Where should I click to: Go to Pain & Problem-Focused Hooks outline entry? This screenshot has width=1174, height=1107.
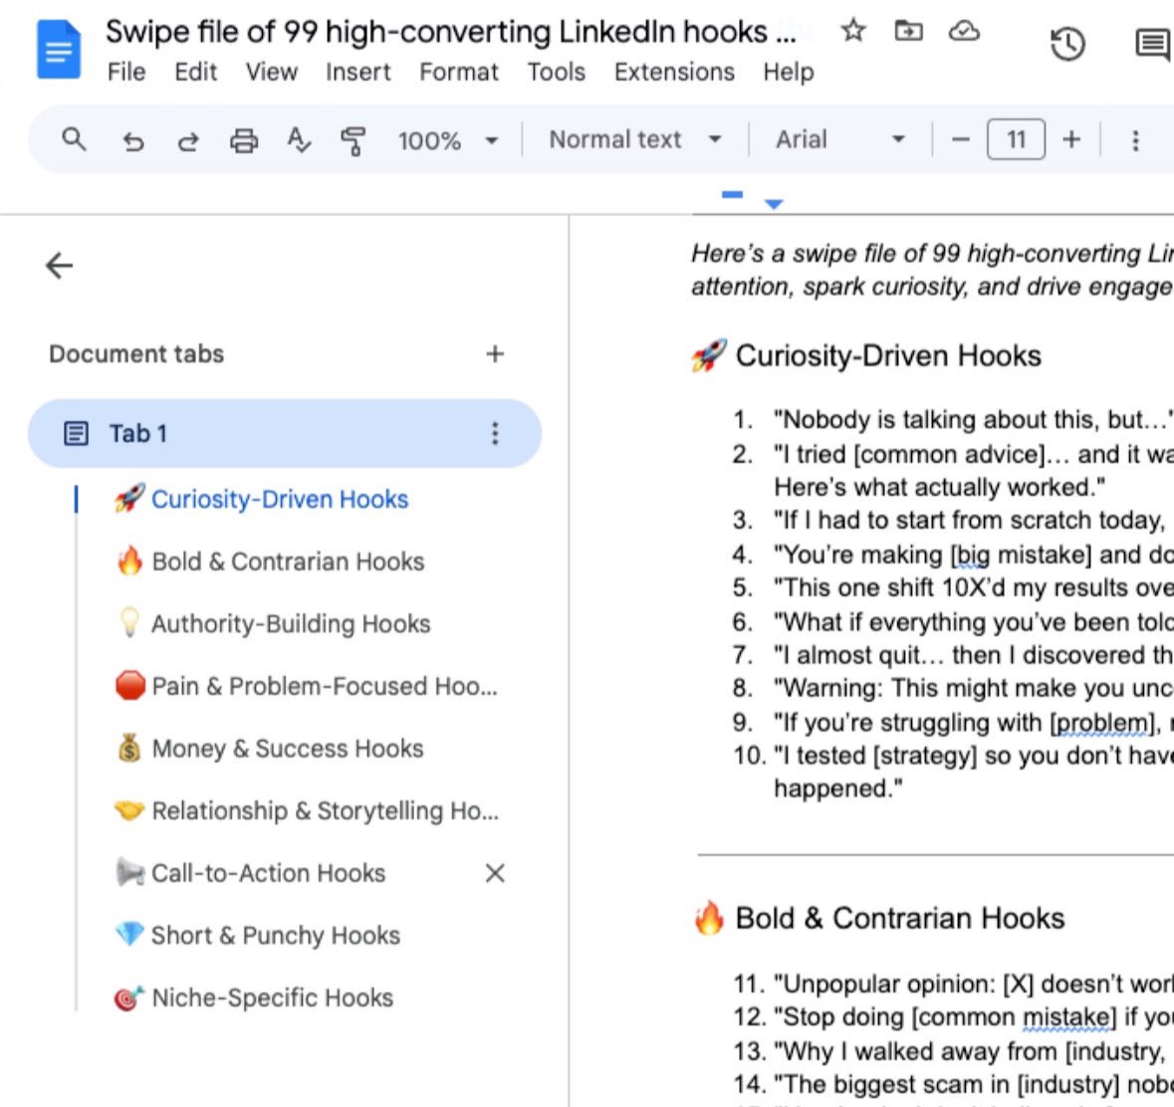pos(324,686)
